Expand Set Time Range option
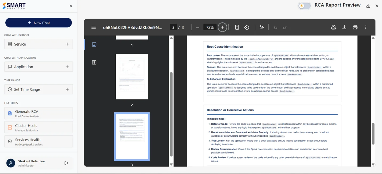382x174 pixels. tap(38, 89)
